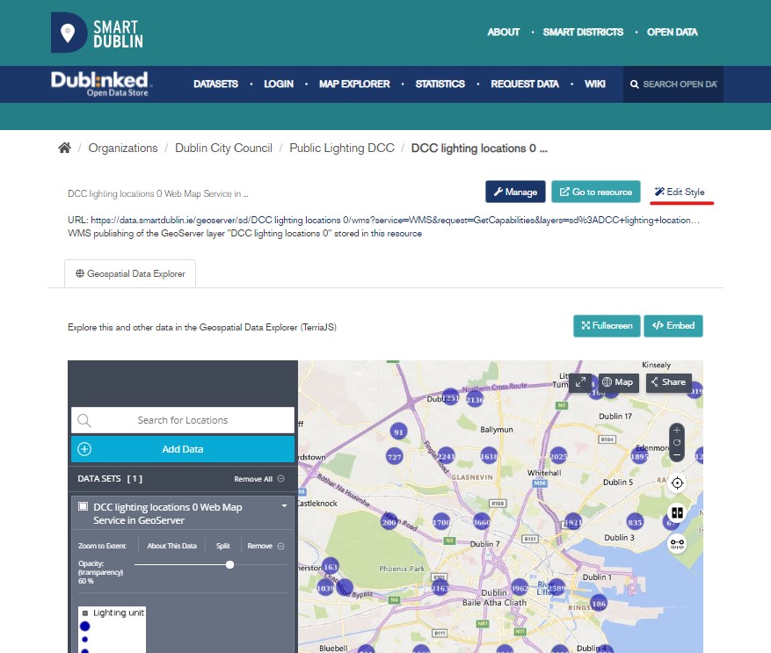This screenshot has height=653, width=771.
Task: Click the opacity slider handle
Action: (x=229, y=565)
